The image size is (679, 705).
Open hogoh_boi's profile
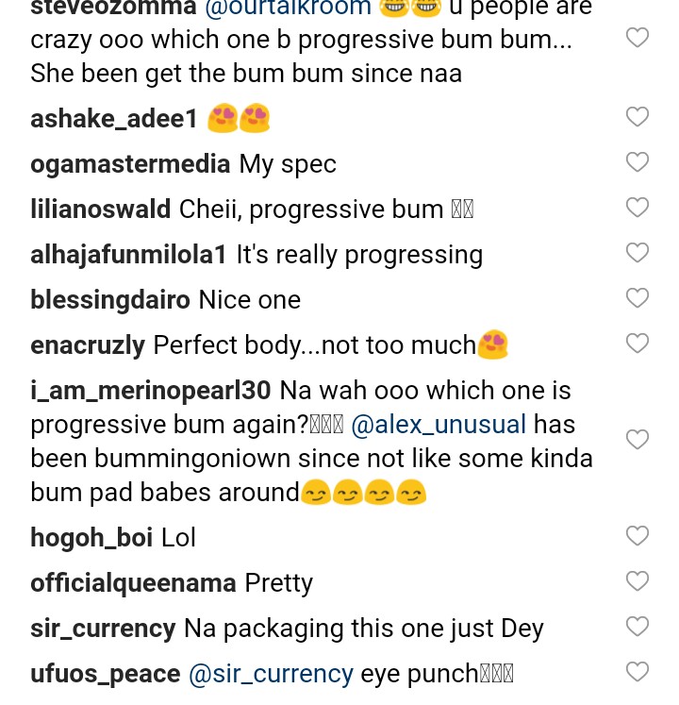tap(91, 538)
